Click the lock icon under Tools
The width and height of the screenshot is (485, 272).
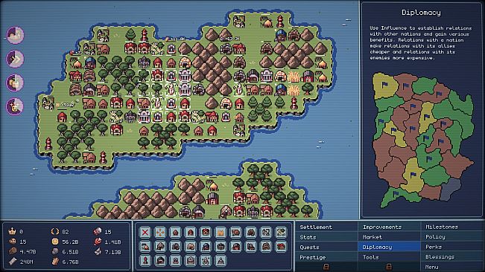tap(389, 267)
